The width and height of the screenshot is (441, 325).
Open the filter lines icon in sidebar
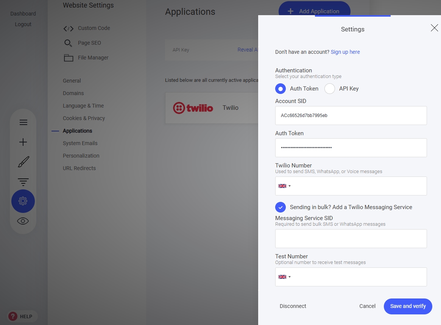(23, 182)
